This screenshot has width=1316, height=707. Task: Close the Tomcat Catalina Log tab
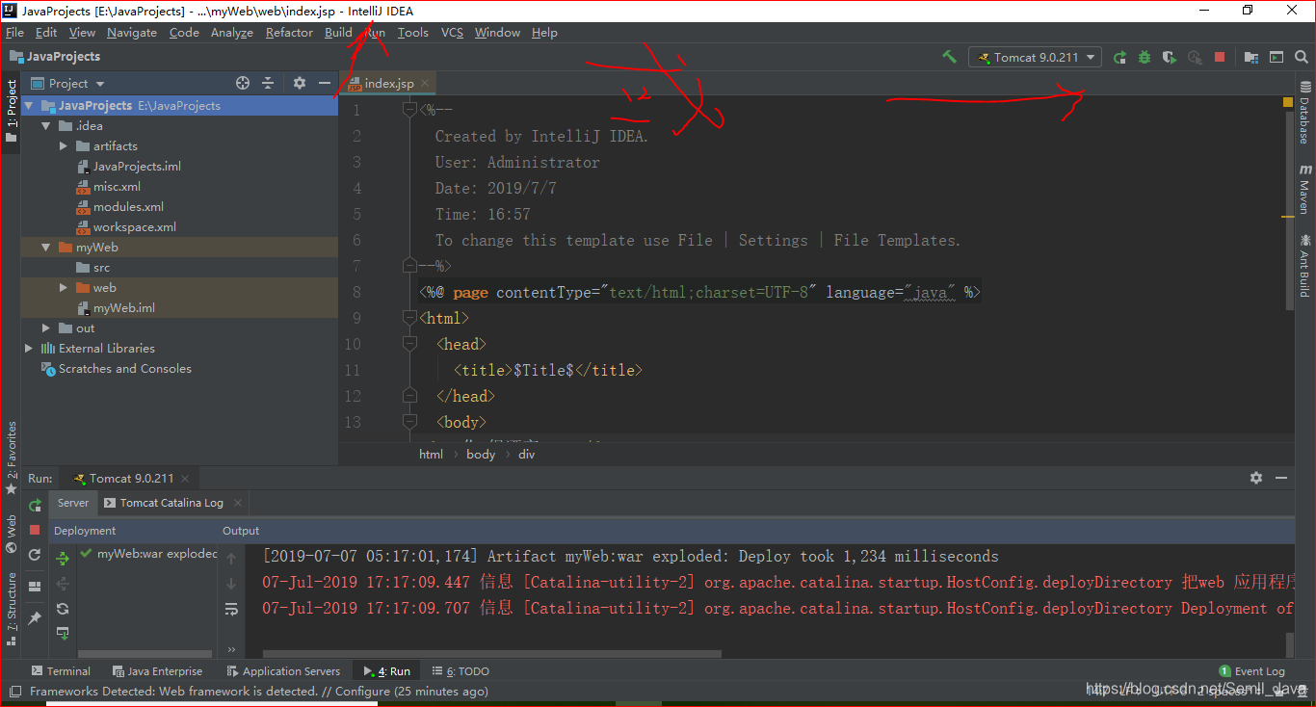coord(238,503)
